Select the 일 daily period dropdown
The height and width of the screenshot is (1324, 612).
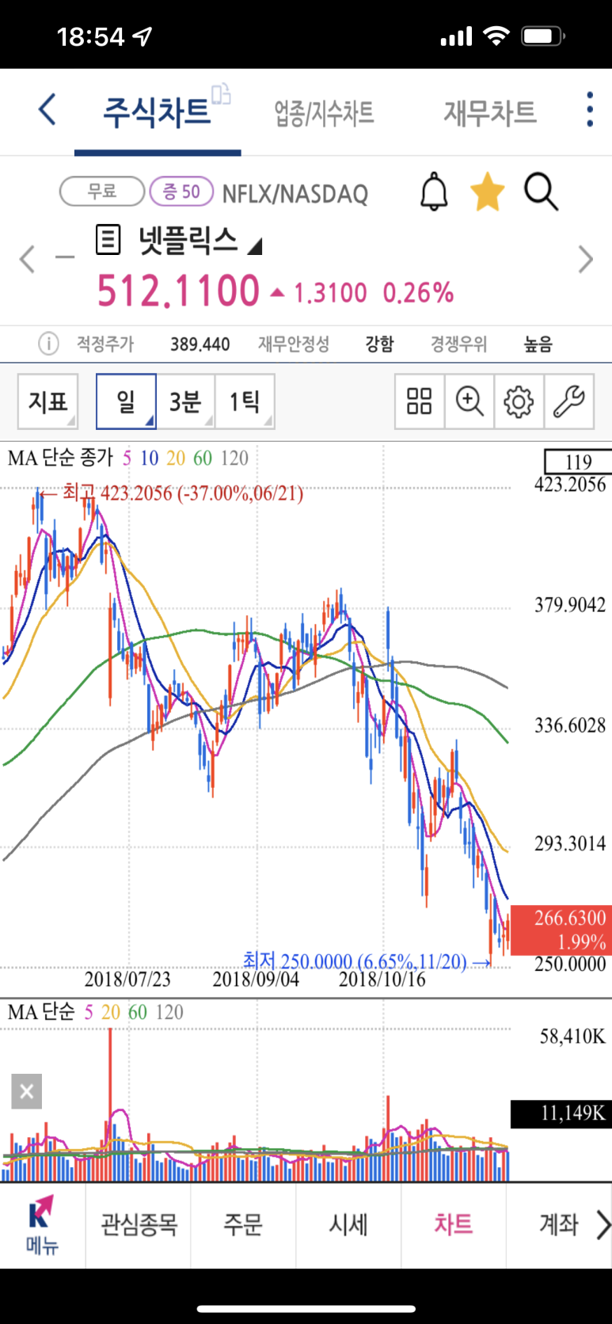tap(126, 401)
